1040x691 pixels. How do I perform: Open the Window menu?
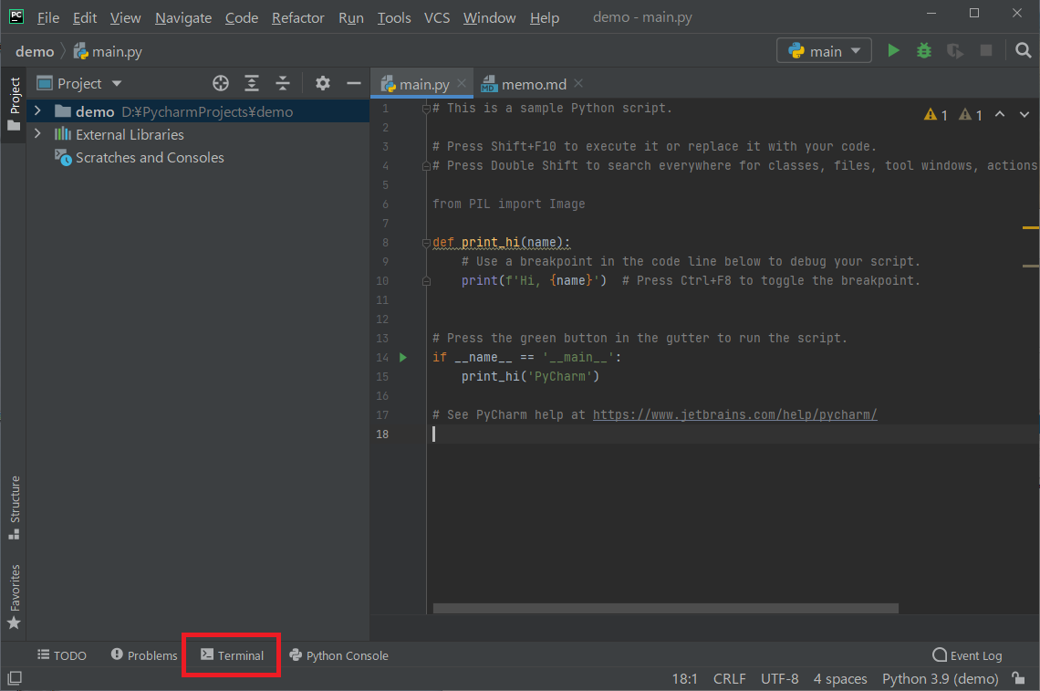pyautogui.click(x=490, y=17)
